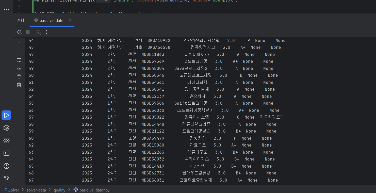Open the Terminal tool window

point(6,153)
